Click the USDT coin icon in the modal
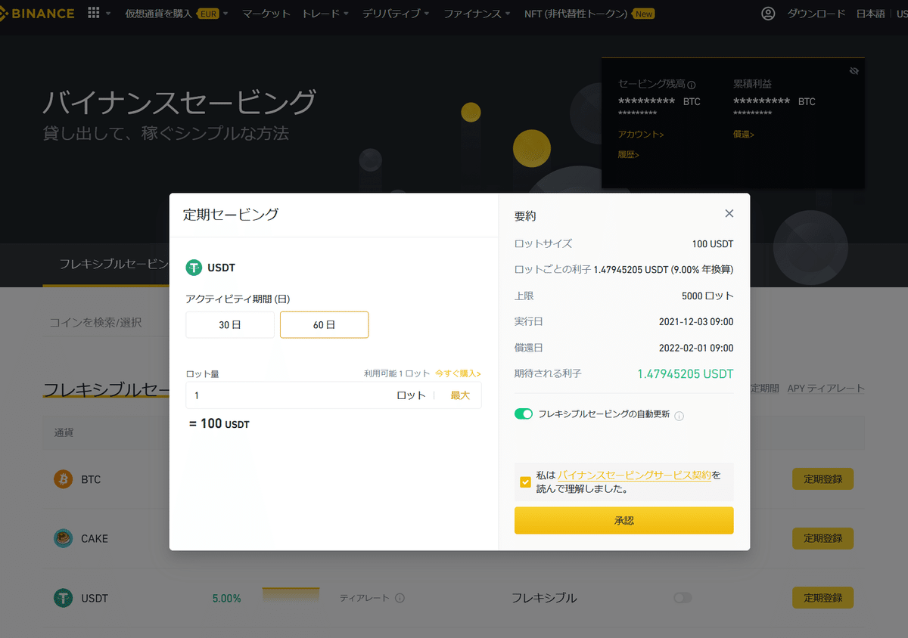This screenshot has height=638, width=908. (x=194, y=267)
